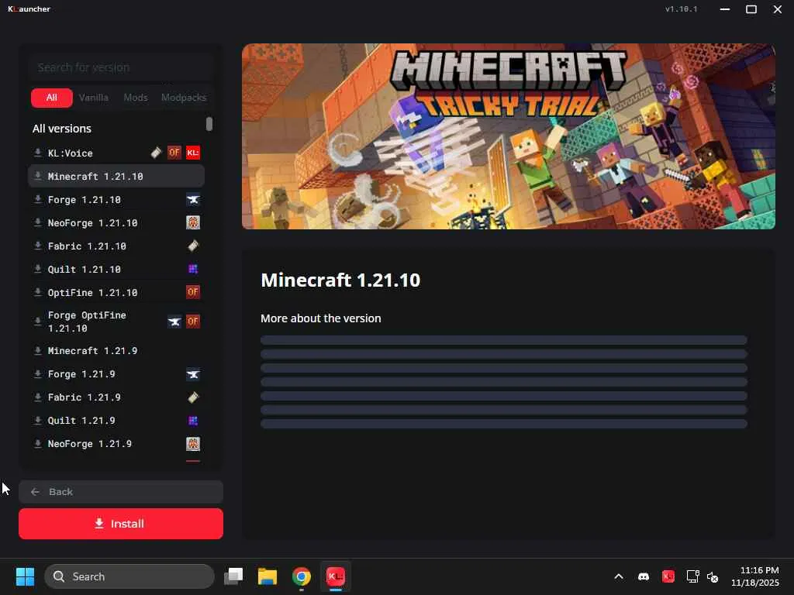Viewport: 794px width, 595px height.
Task: Pick Quilt 1.21.10 version entry
Action: (x=116, y=269)
